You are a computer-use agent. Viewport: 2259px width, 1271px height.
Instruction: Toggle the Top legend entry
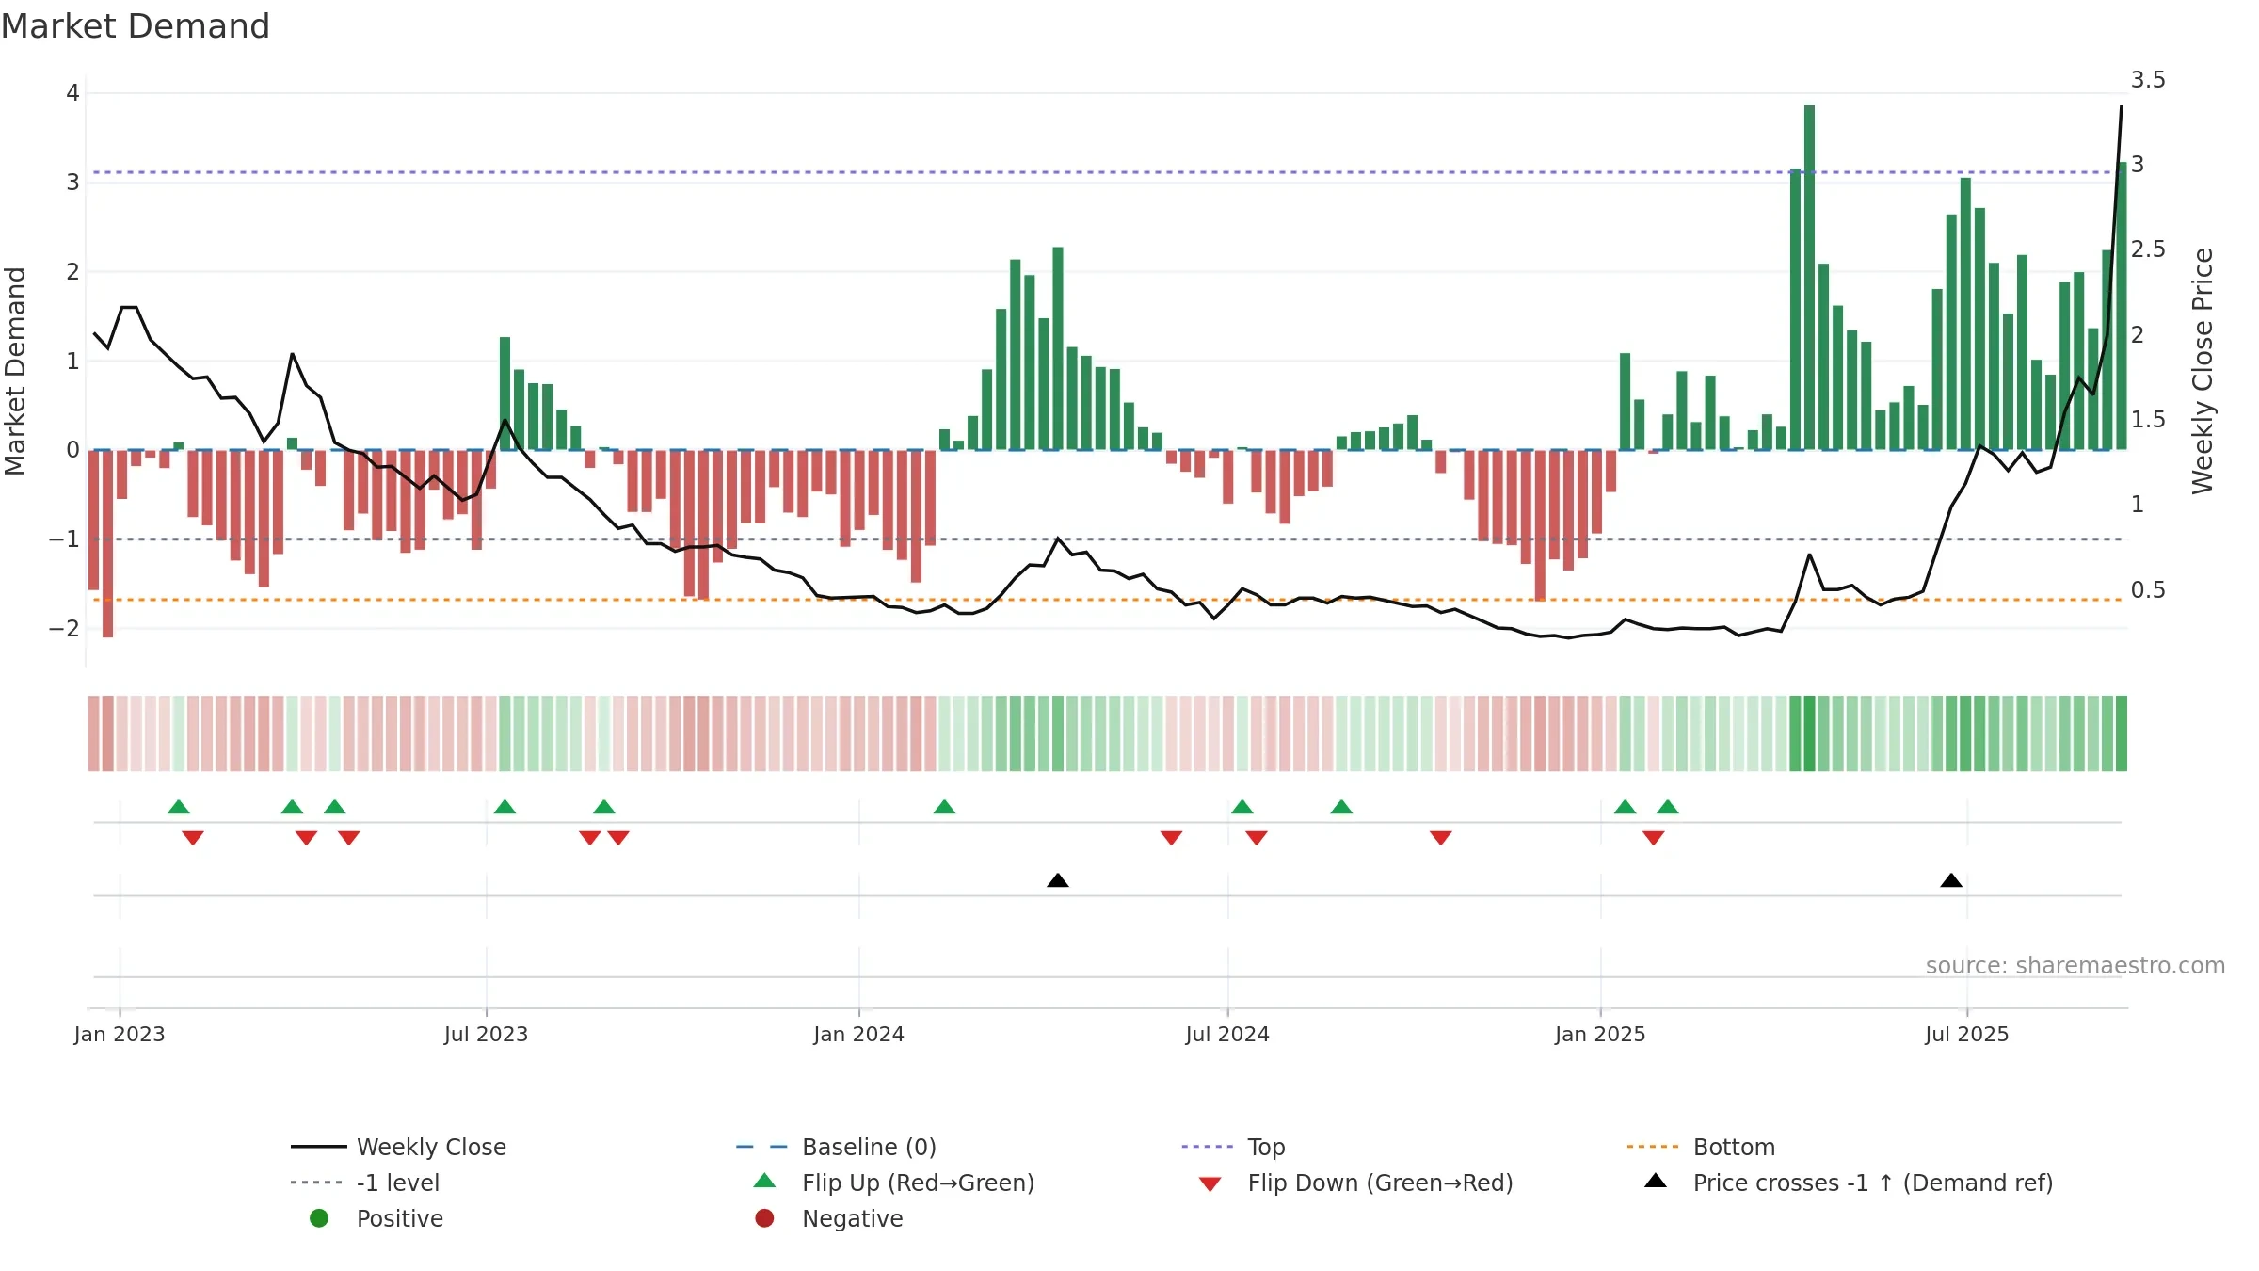[1233, 1147]
